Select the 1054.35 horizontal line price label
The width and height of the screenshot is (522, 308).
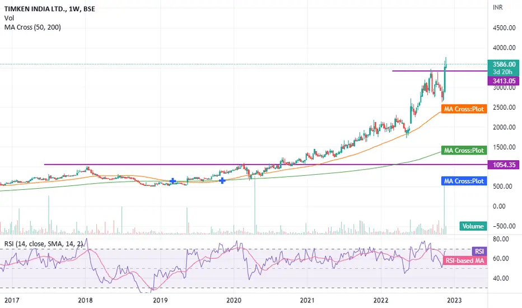click(x=504, y=165)
